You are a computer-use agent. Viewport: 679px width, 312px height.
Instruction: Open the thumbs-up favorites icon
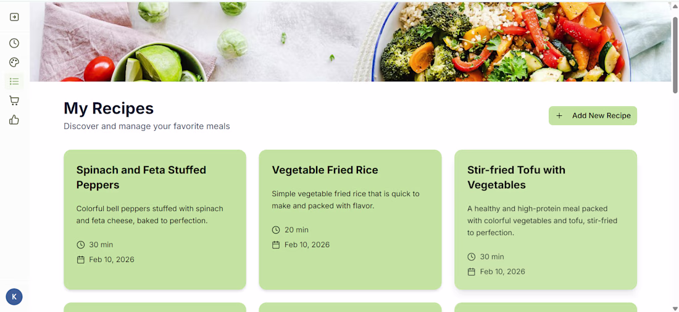14,120
